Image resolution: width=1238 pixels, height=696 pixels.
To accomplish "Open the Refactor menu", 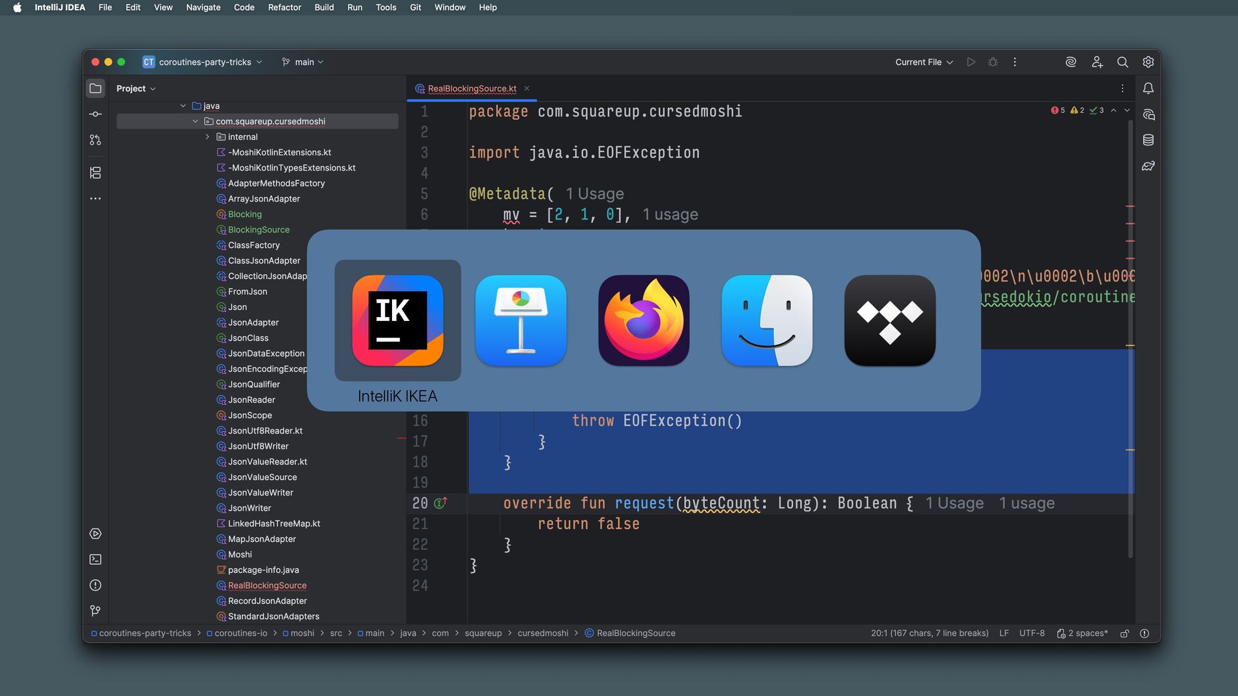I will coord(284,7).
